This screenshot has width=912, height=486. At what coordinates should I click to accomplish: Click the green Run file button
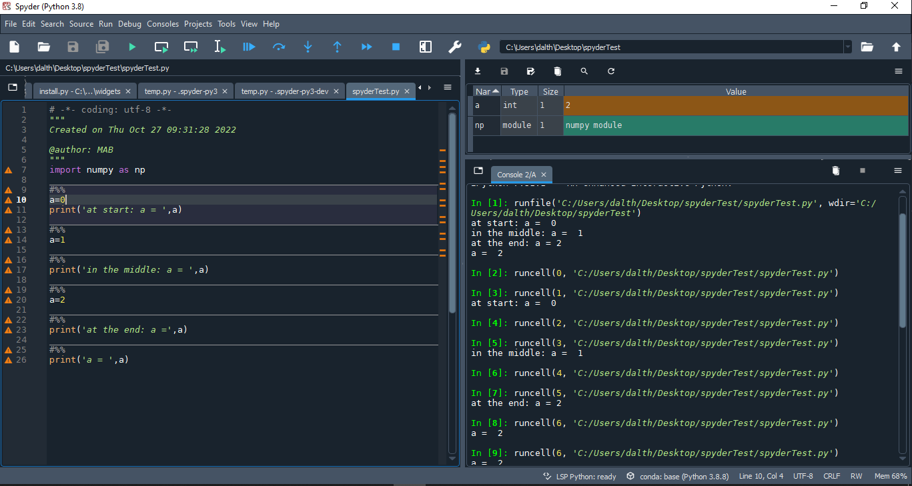point(132,47)
